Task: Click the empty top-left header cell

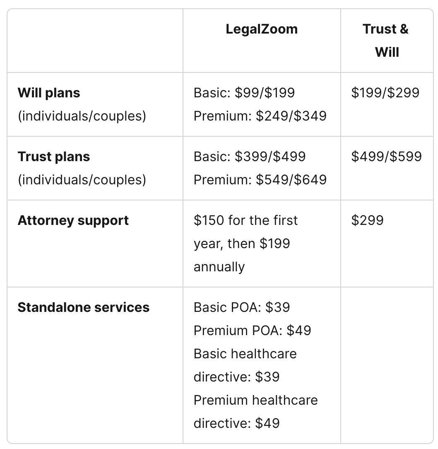Action: (95, 41)
